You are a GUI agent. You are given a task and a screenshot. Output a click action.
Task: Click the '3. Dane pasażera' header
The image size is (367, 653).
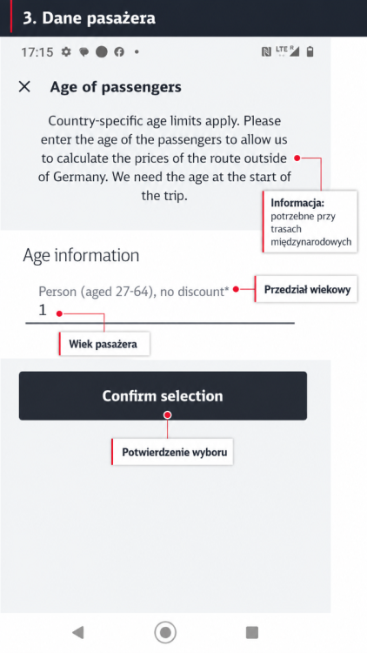pyautogui.click(x=89, y=18)
